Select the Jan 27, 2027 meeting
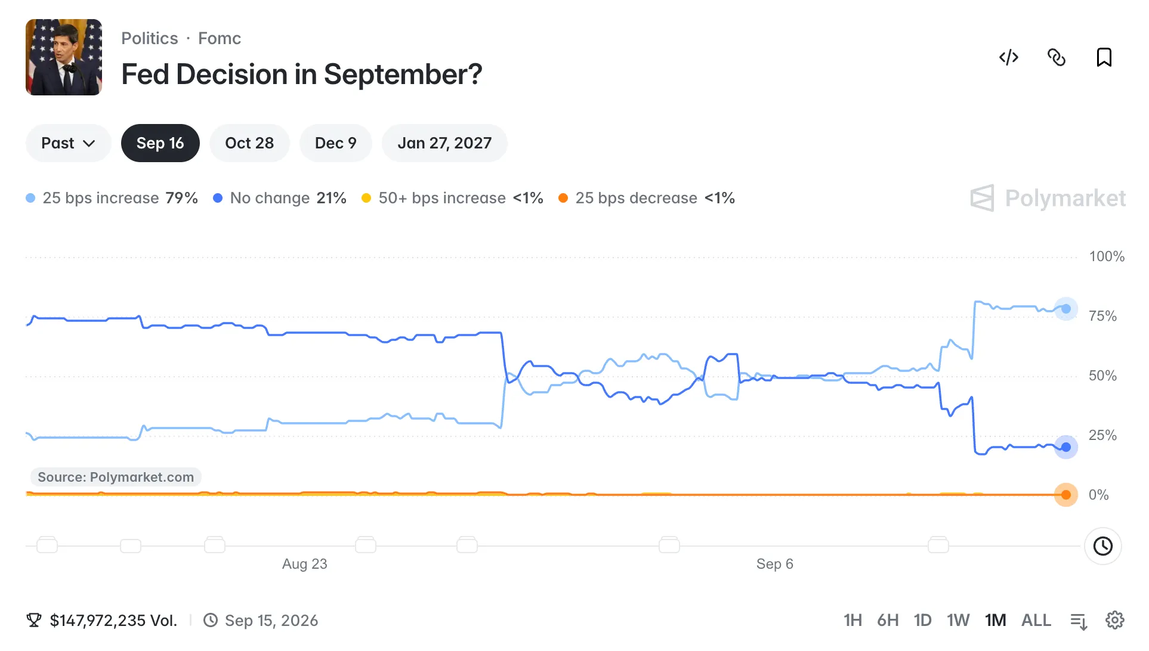The height and width of the screenshot is (651, 1149). click(444, 143)
